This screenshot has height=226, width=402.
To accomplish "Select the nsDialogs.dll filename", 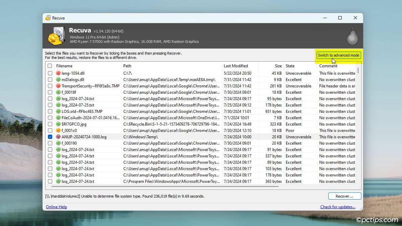I will (73, 80).
